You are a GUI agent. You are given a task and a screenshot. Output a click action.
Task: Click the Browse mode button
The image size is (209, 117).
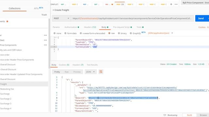(203, 115)
